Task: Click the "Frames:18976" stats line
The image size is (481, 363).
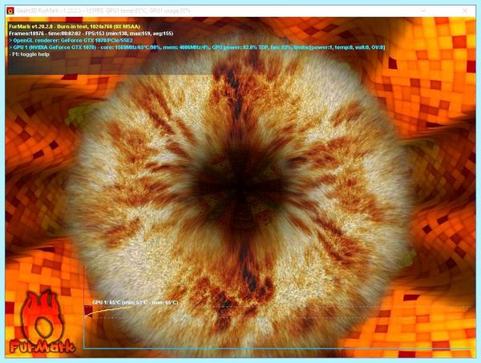Action: pos(91,34)
